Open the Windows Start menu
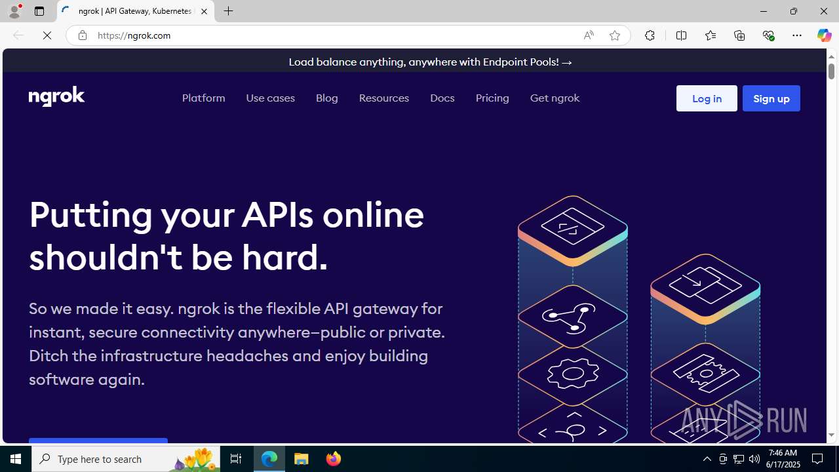The image size is (839, 472). point(16,459)
